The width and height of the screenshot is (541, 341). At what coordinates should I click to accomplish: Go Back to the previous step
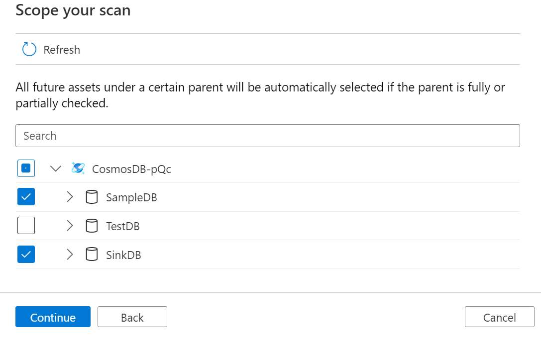tap(132, 317)
